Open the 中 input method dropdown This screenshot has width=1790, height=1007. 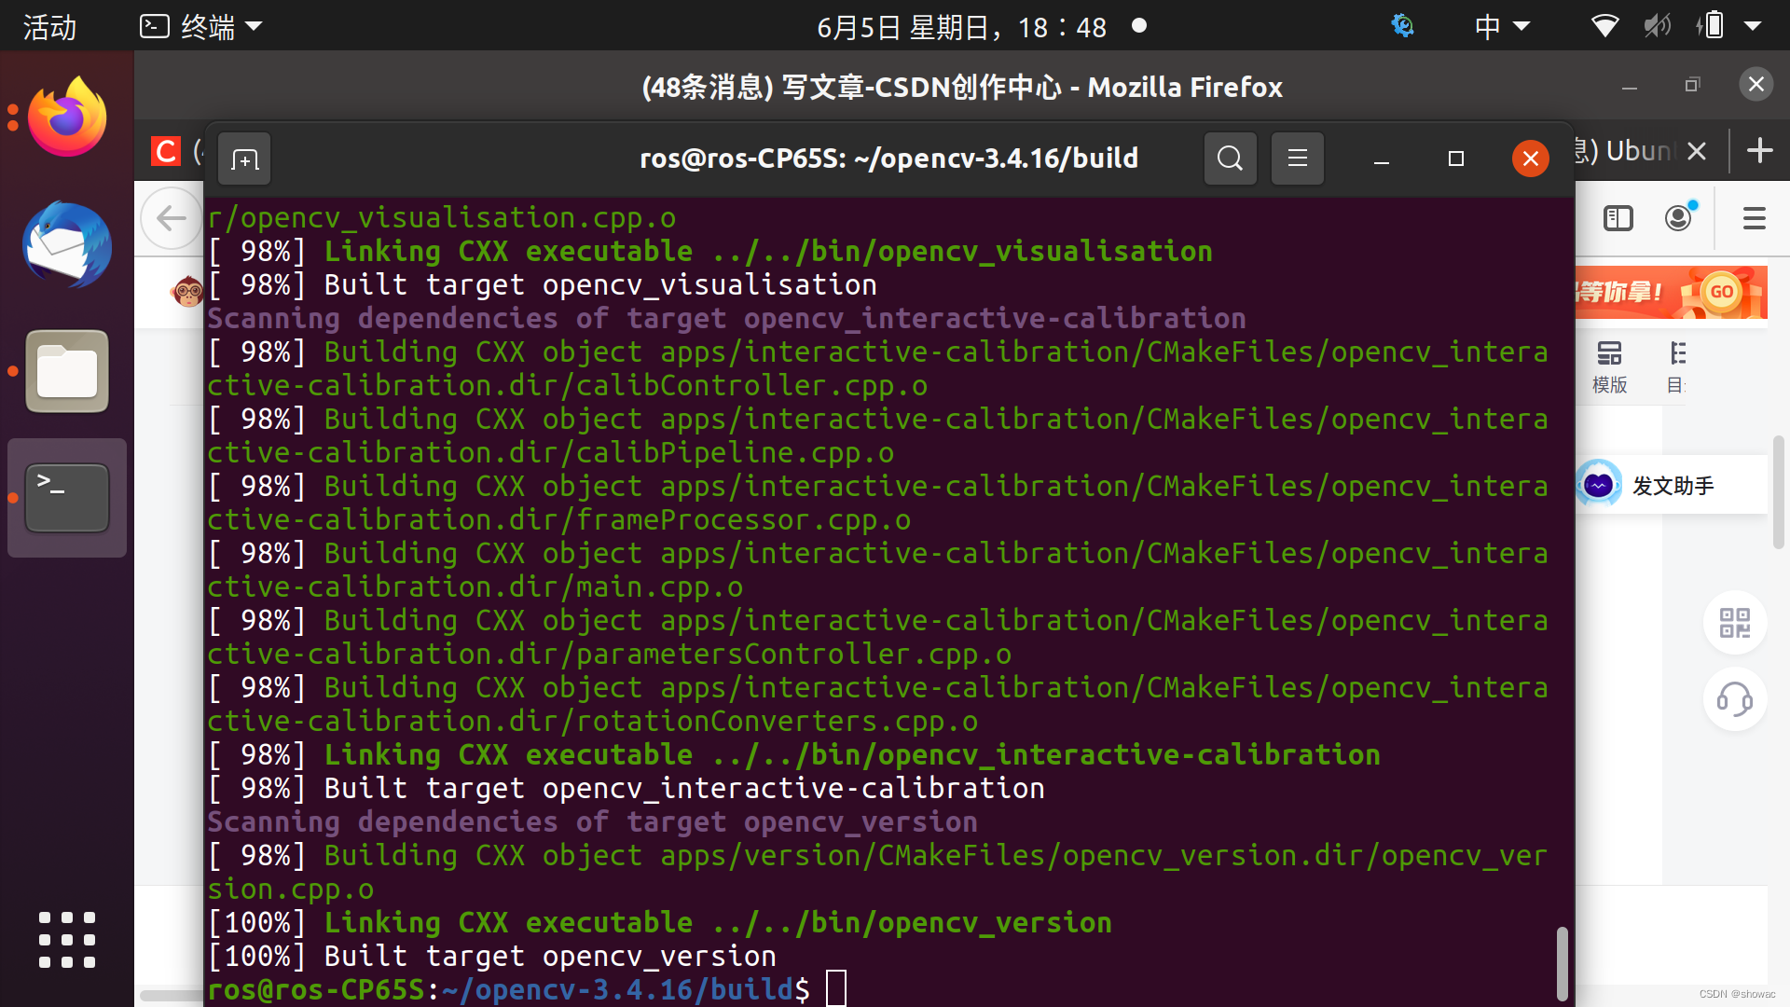[1501, 26]
